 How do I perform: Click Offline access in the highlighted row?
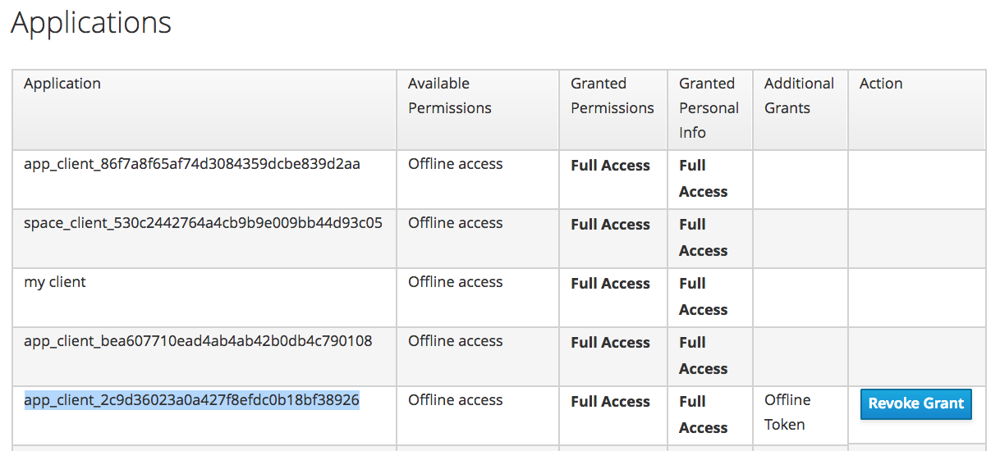(455, 400)
